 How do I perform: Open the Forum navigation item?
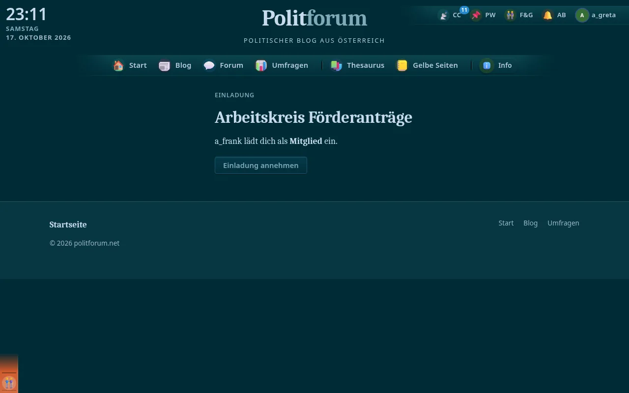tap(231, 65)
